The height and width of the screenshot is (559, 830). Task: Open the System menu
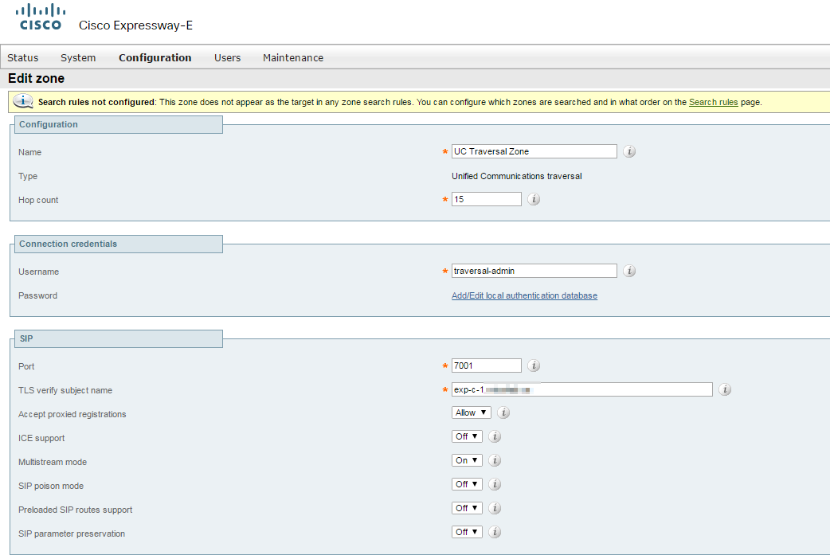78,57
